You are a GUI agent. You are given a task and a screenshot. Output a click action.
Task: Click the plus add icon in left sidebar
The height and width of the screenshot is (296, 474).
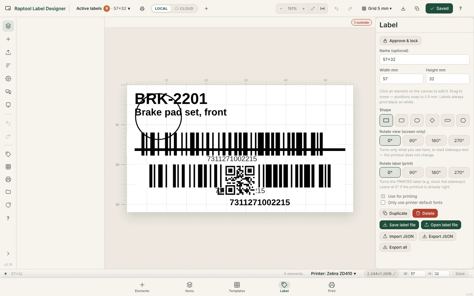(8, 39)
